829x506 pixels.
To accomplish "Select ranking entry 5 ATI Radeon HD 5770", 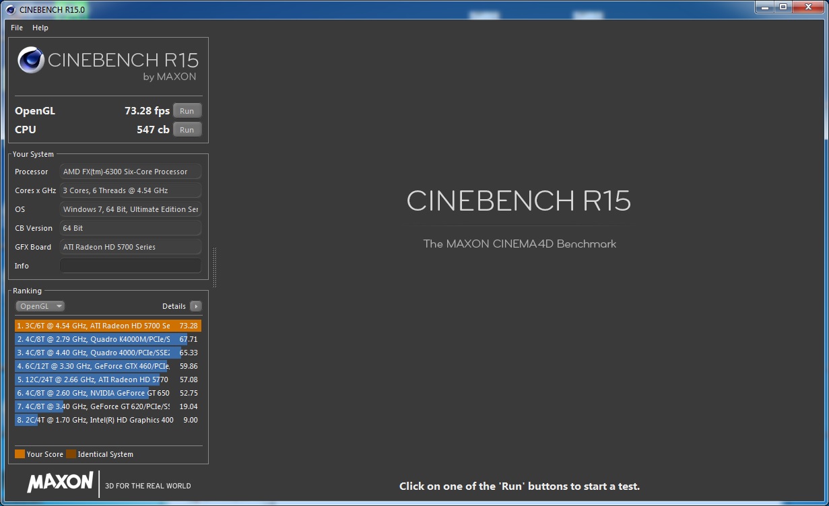I will pos(108,379).
